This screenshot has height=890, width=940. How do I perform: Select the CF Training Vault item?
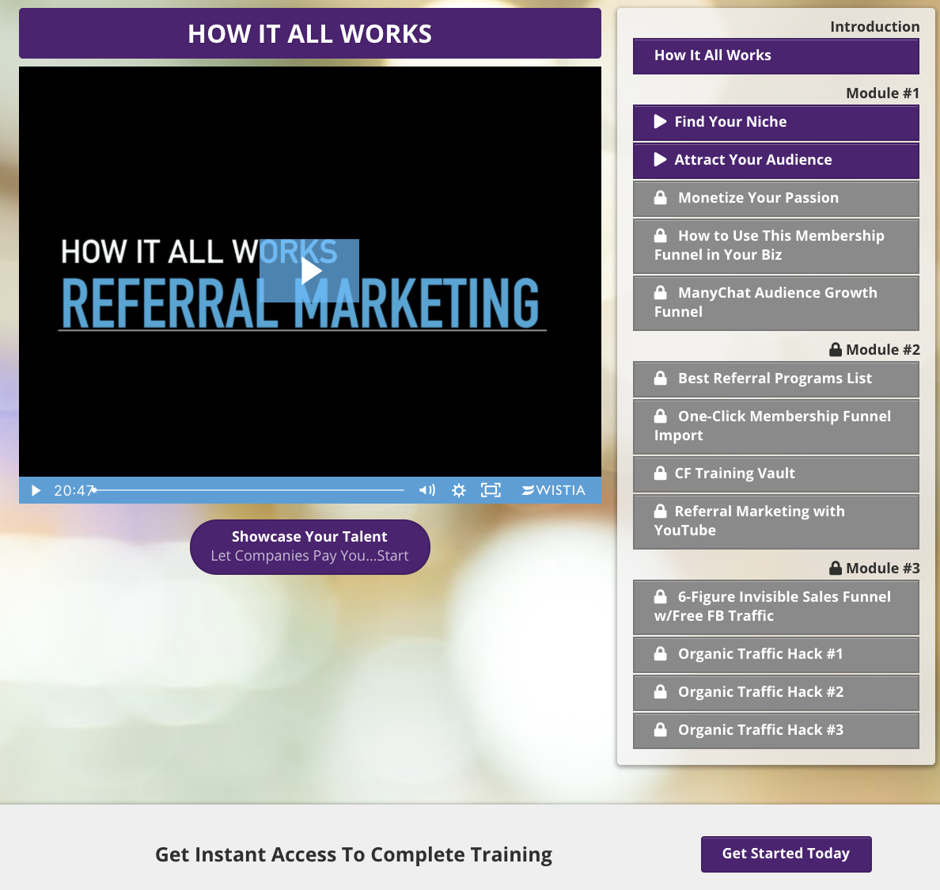(x=775, y=474)
